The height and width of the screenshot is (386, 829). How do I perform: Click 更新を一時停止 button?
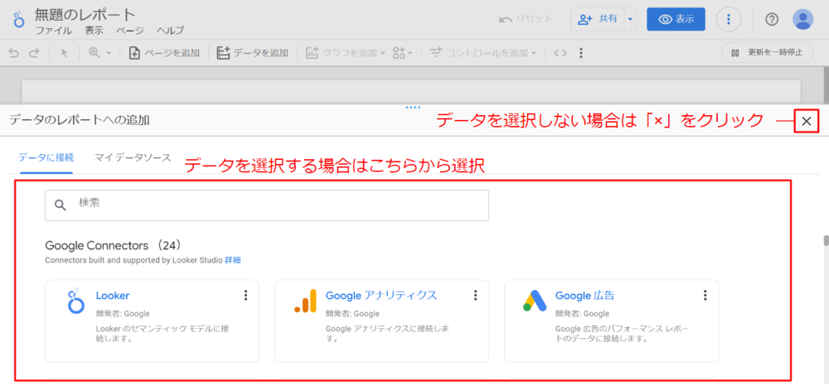coord(767,53)
